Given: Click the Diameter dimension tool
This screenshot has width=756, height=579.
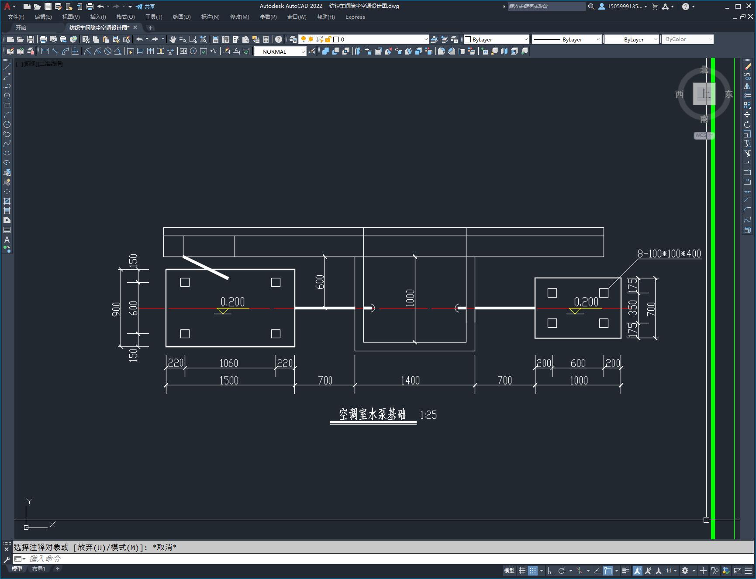Looking at the screenshot, I should point(108,51).
